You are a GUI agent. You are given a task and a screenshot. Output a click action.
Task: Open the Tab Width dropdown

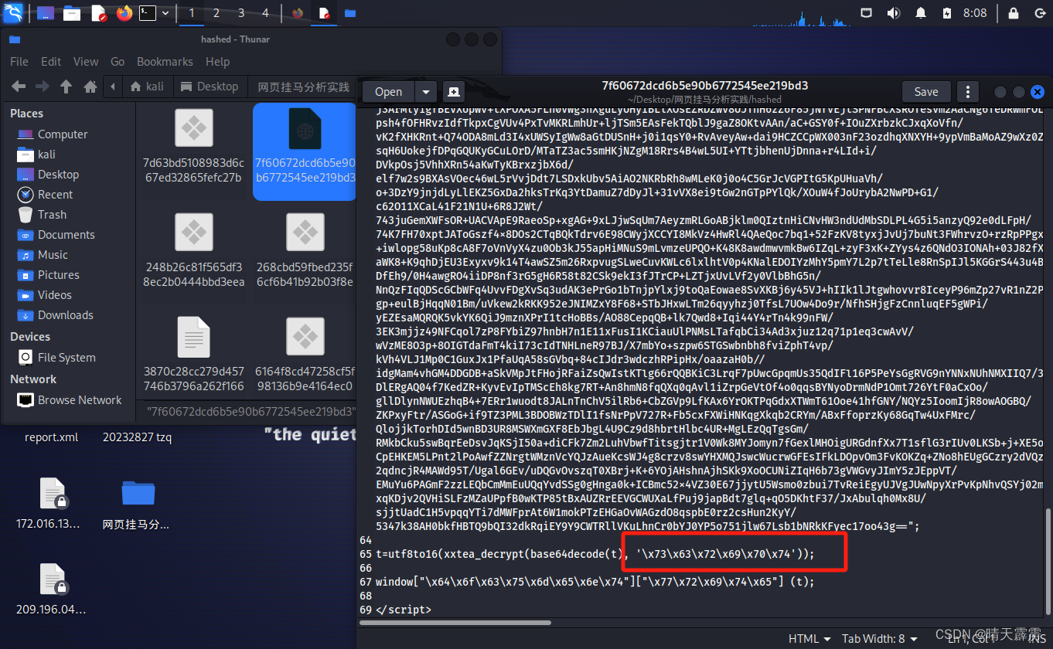pyautogui.click(x=880, y=639)
